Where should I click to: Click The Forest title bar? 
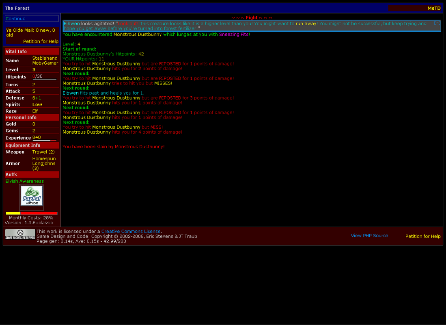[17, 8]
